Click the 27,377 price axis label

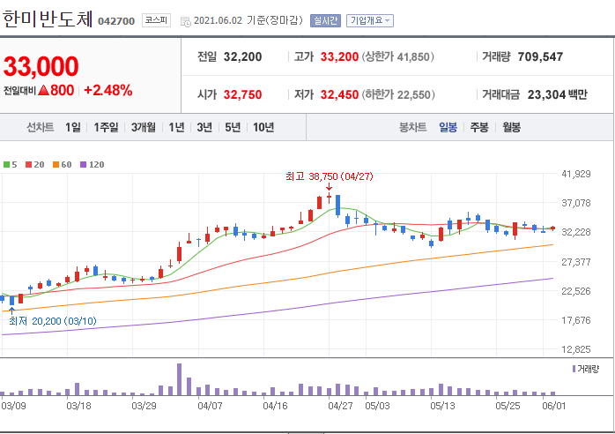point(576,262)
